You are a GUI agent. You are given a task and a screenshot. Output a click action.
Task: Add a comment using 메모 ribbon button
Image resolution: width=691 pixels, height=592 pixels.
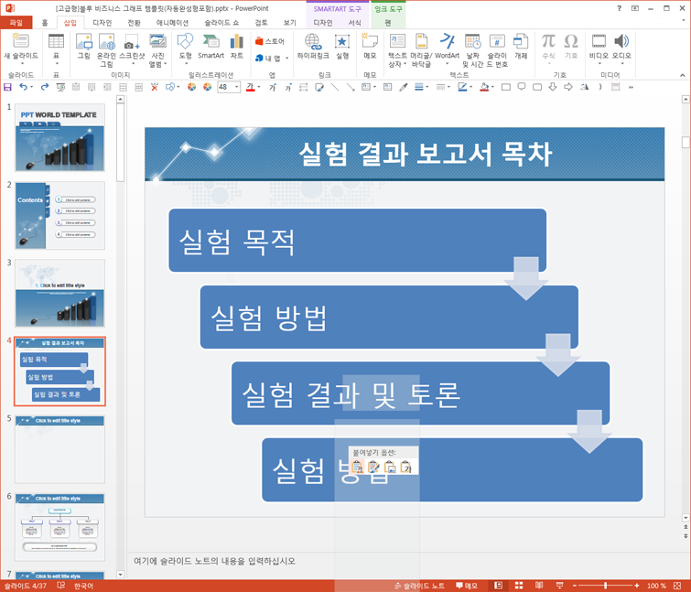pos(370,47)
